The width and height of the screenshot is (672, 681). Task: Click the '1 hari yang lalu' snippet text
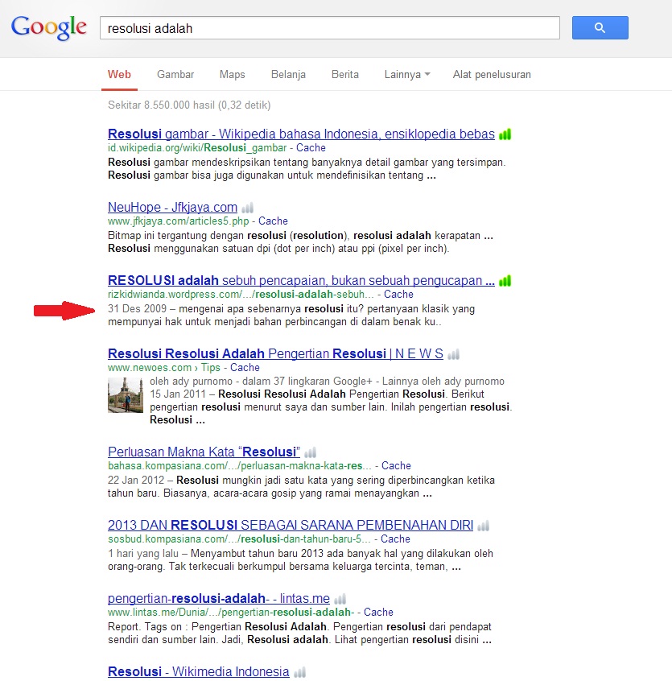[x=142, y=554]
